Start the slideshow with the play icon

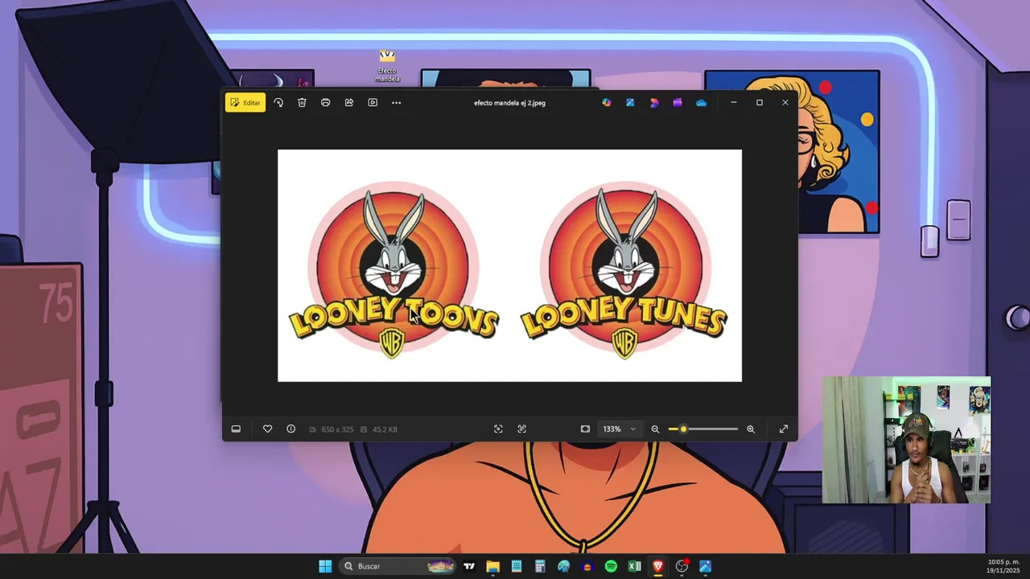click(x=373, y=103)
